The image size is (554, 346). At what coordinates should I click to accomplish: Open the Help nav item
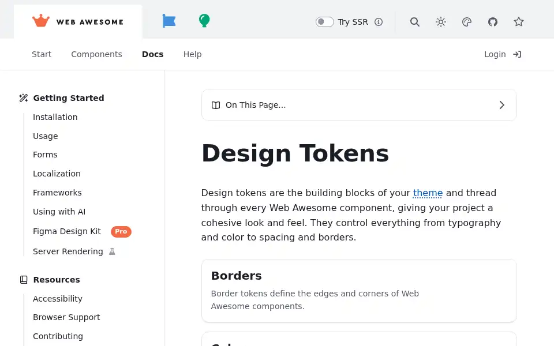tap(192, 54)
